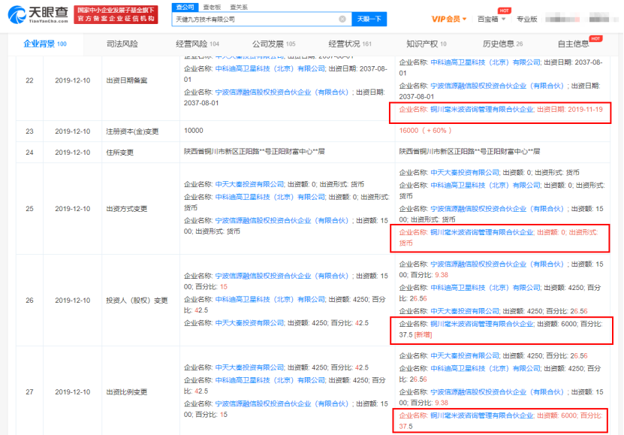Open 铜川毫米波 link in row 22
624x435 pixels.
(x=482, y=110)
